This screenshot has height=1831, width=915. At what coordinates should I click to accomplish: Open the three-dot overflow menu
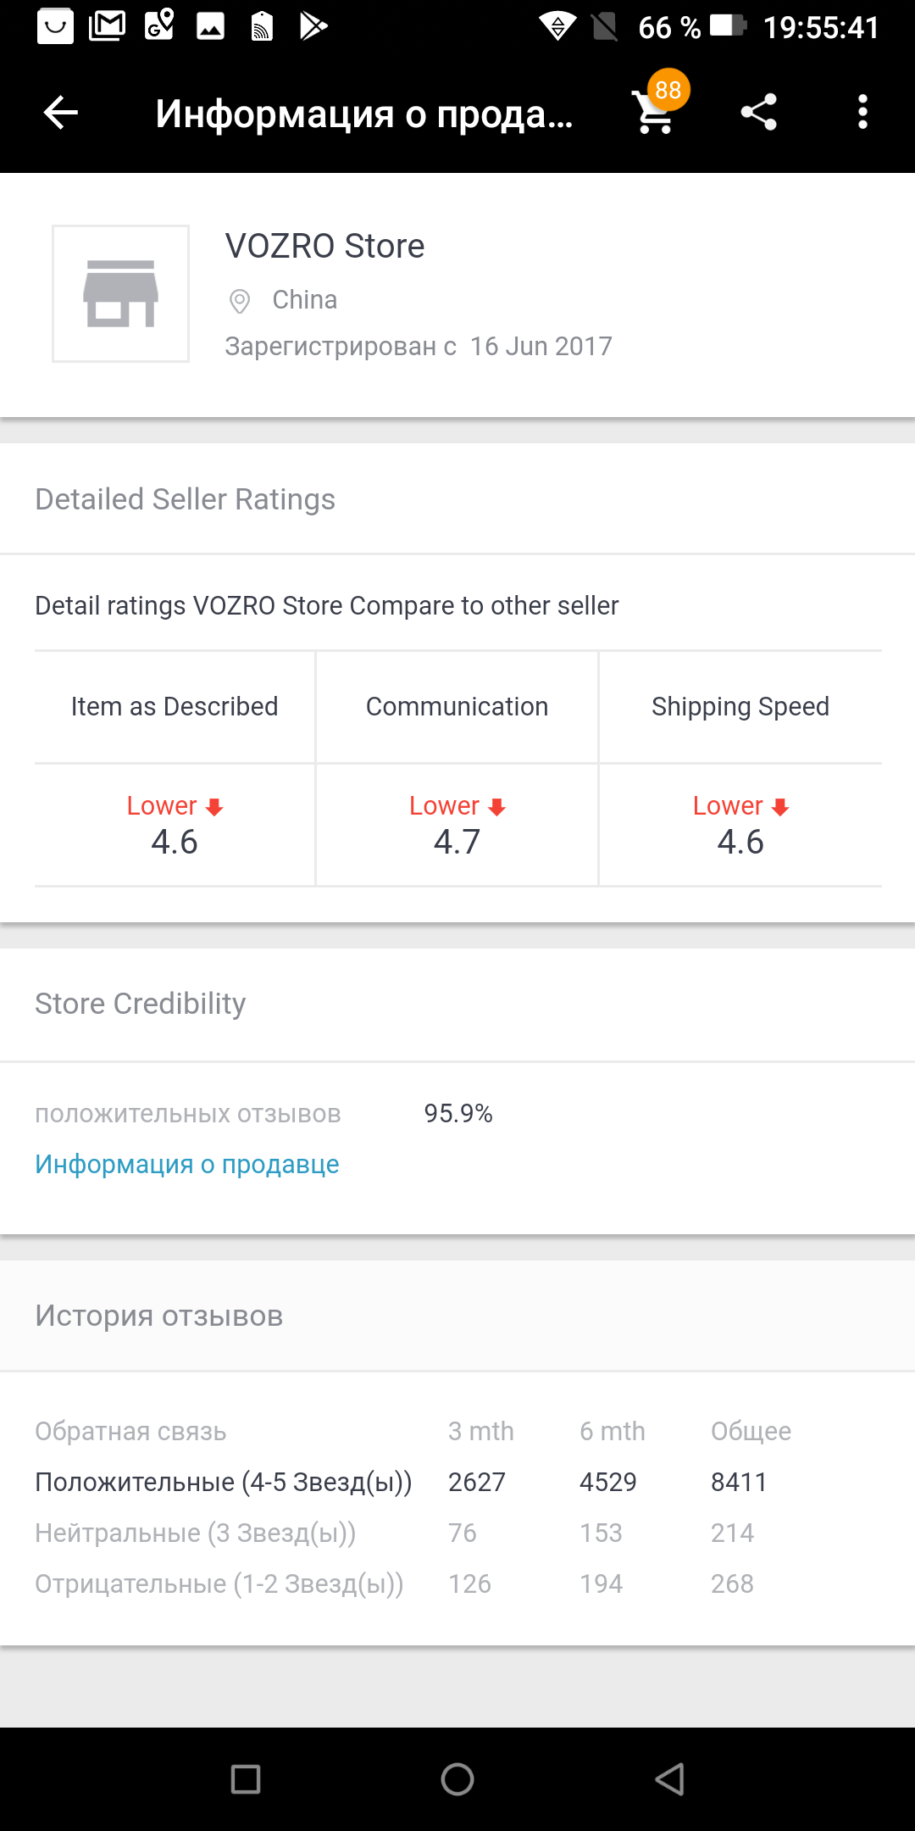[x=862, y=112]
